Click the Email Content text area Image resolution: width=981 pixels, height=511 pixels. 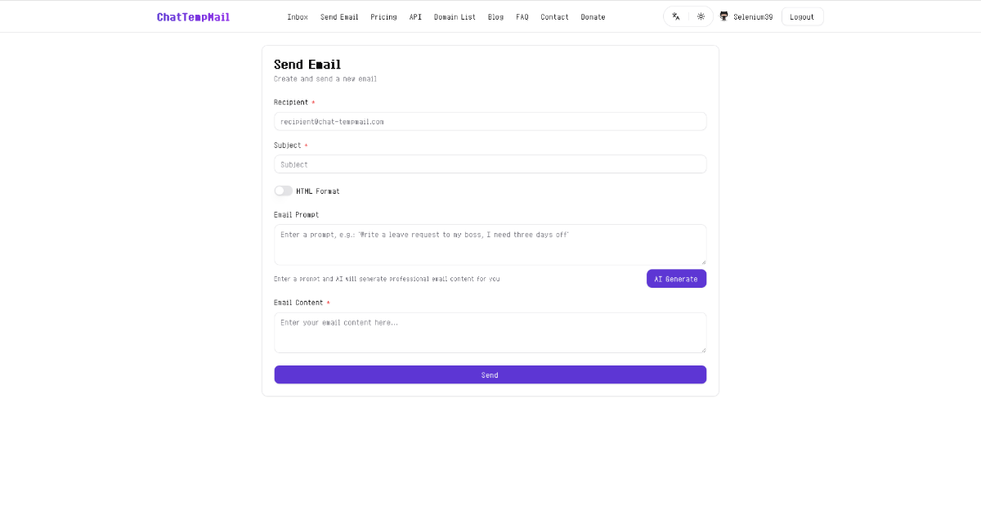click(x=490, y=333)
